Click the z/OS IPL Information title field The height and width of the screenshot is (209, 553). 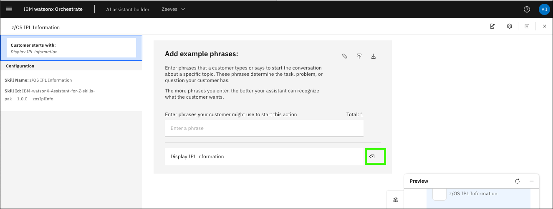tap(74, 27)
